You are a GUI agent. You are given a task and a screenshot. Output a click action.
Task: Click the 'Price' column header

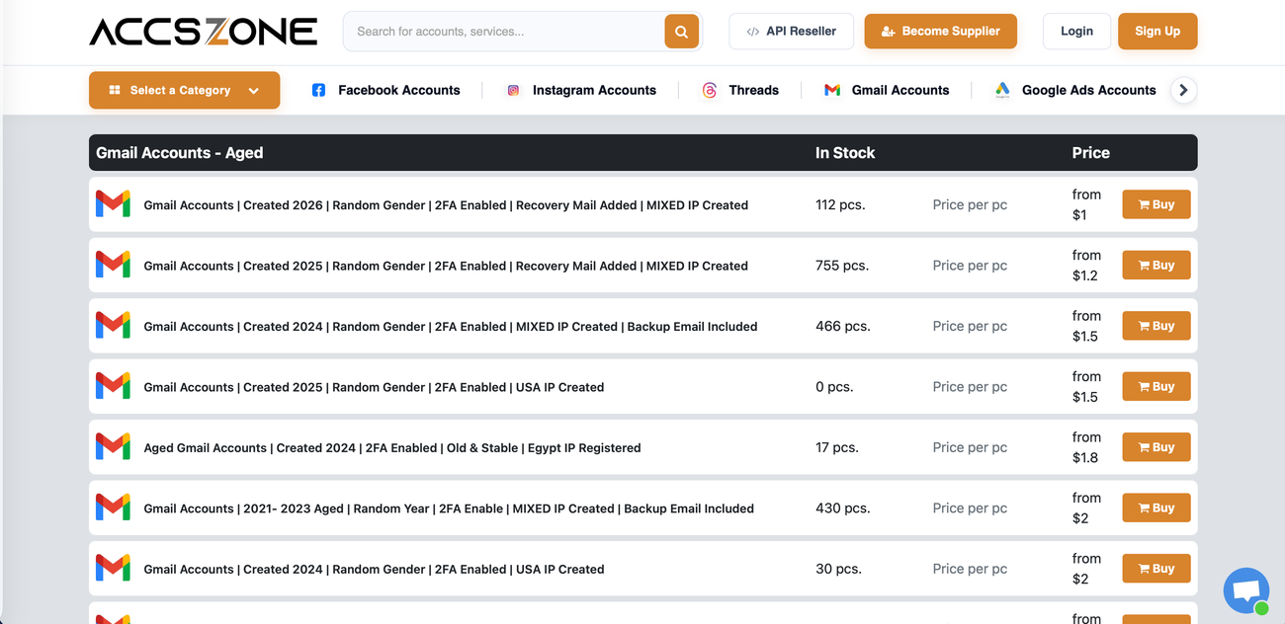1091,153
